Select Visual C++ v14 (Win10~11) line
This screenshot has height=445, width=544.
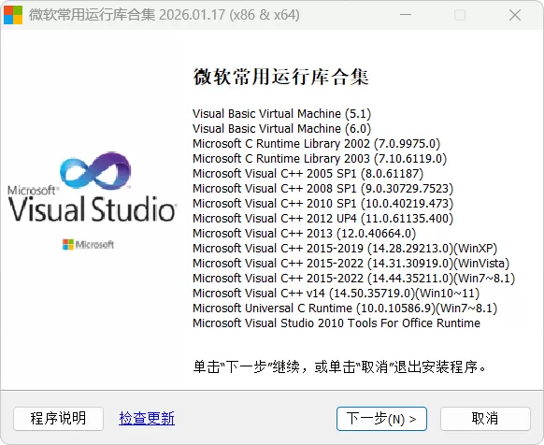click(x=336, y=293)
